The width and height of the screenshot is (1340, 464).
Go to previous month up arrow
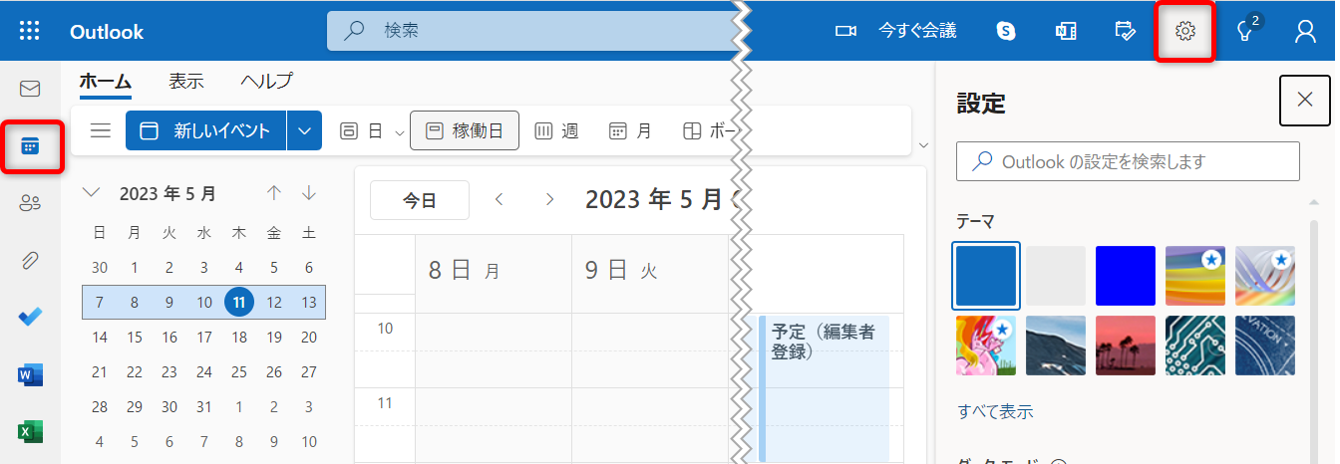point(274,193)
